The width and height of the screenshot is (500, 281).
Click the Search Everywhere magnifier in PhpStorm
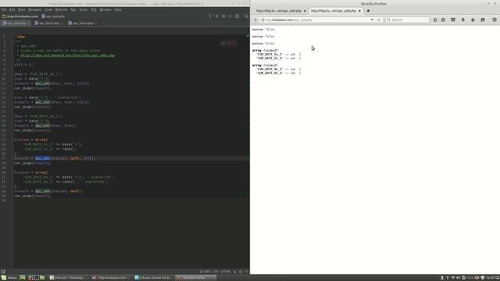pyautogui.click(x=246, y=16)
